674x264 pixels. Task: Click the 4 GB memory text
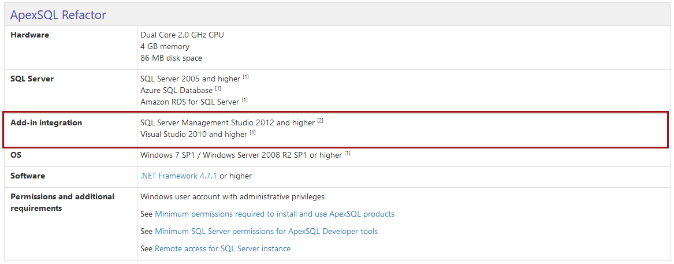(x=165, y=46)
